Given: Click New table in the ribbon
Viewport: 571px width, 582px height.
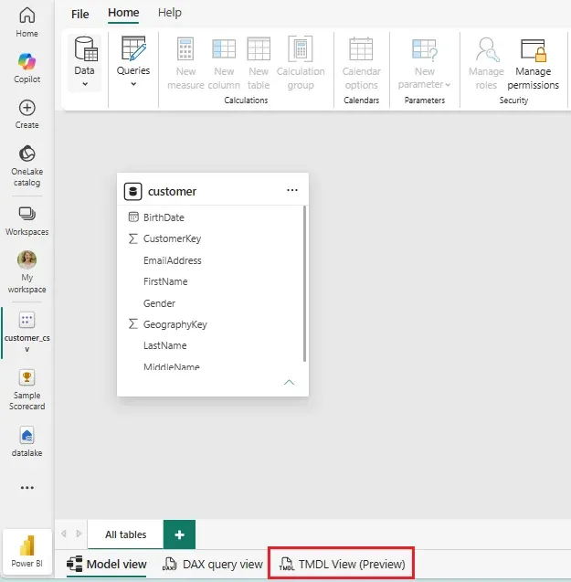Looking at the screenshot, I should tap(259, 63).
